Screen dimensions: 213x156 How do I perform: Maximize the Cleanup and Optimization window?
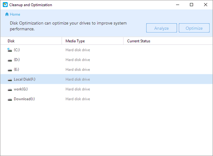(191, 5)
